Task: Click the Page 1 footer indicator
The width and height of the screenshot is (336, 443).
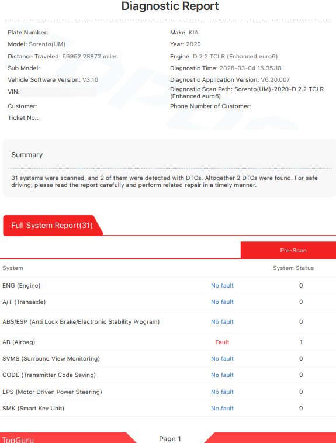Action: (170, 438)
